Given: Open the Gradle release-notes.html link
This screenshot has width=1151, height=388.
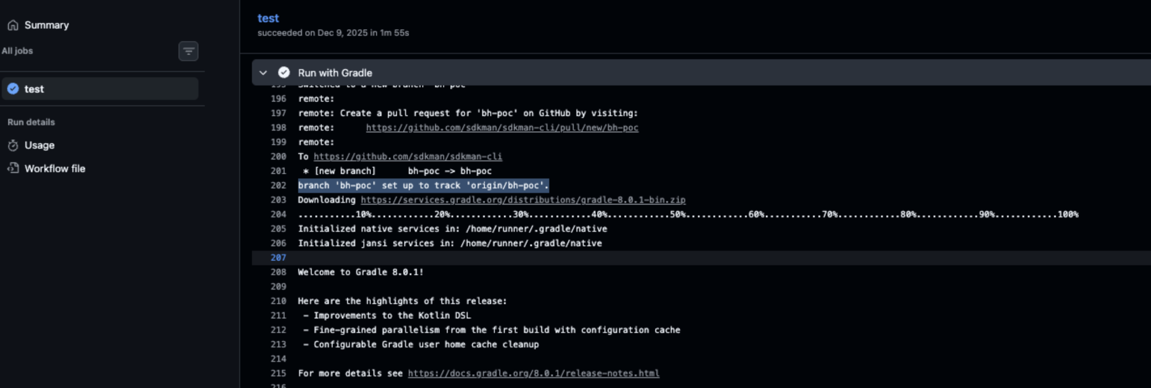Looking at the screenshot, I should tap(533, 373).
